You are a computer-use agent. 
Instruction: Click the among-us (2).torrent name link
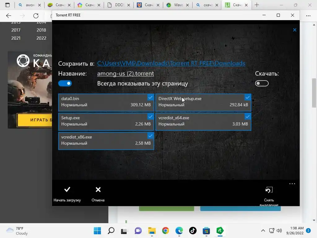[x=126, y=73]
